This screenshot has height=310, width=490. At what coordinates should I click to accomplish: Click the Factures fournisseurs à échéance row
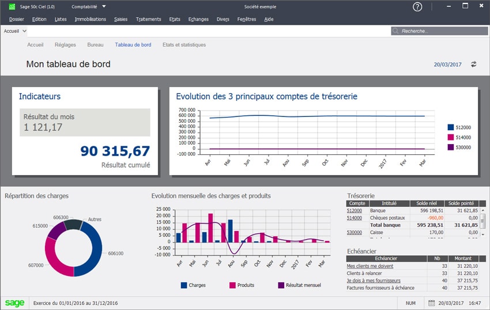coord(413,288)
